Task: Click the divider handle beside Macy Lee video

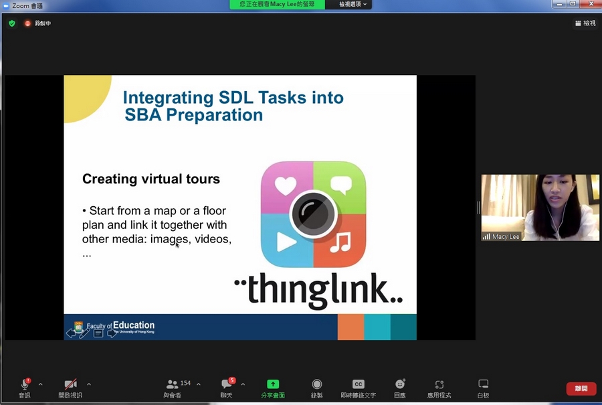Action: tap(478, 208)
